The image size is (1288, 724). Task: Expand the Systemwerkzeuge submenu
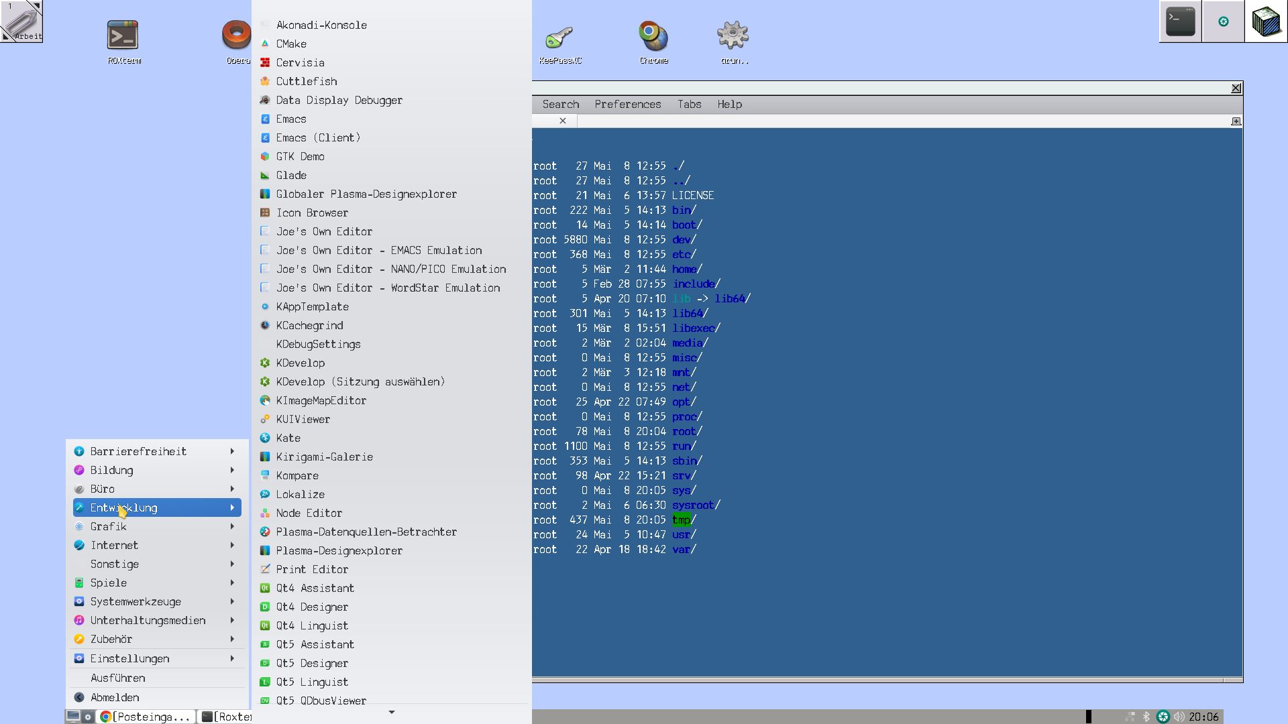point(157,601)
